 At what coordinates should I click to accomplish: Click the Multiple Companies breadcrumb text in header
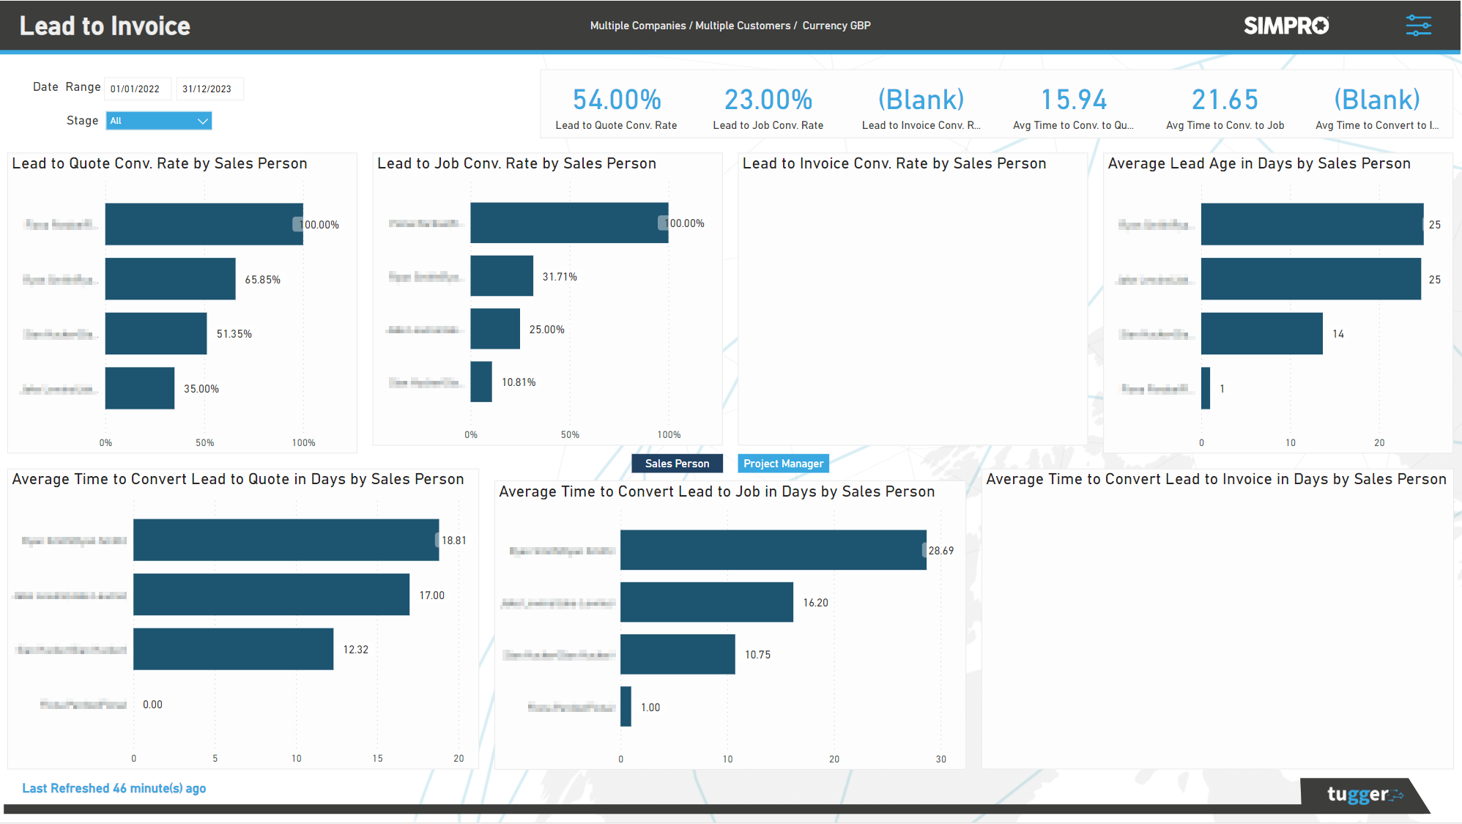point(638,25)
